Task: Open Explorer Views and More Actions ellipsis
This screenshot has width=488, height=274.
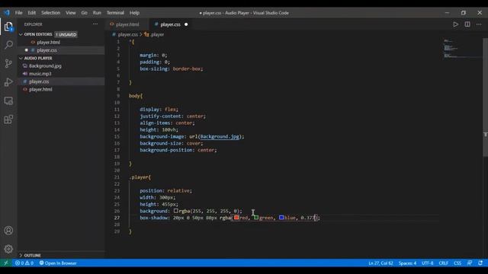Action: [95, 24]
